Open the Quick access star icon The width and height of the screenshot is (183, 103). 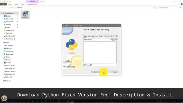(4, 13)
